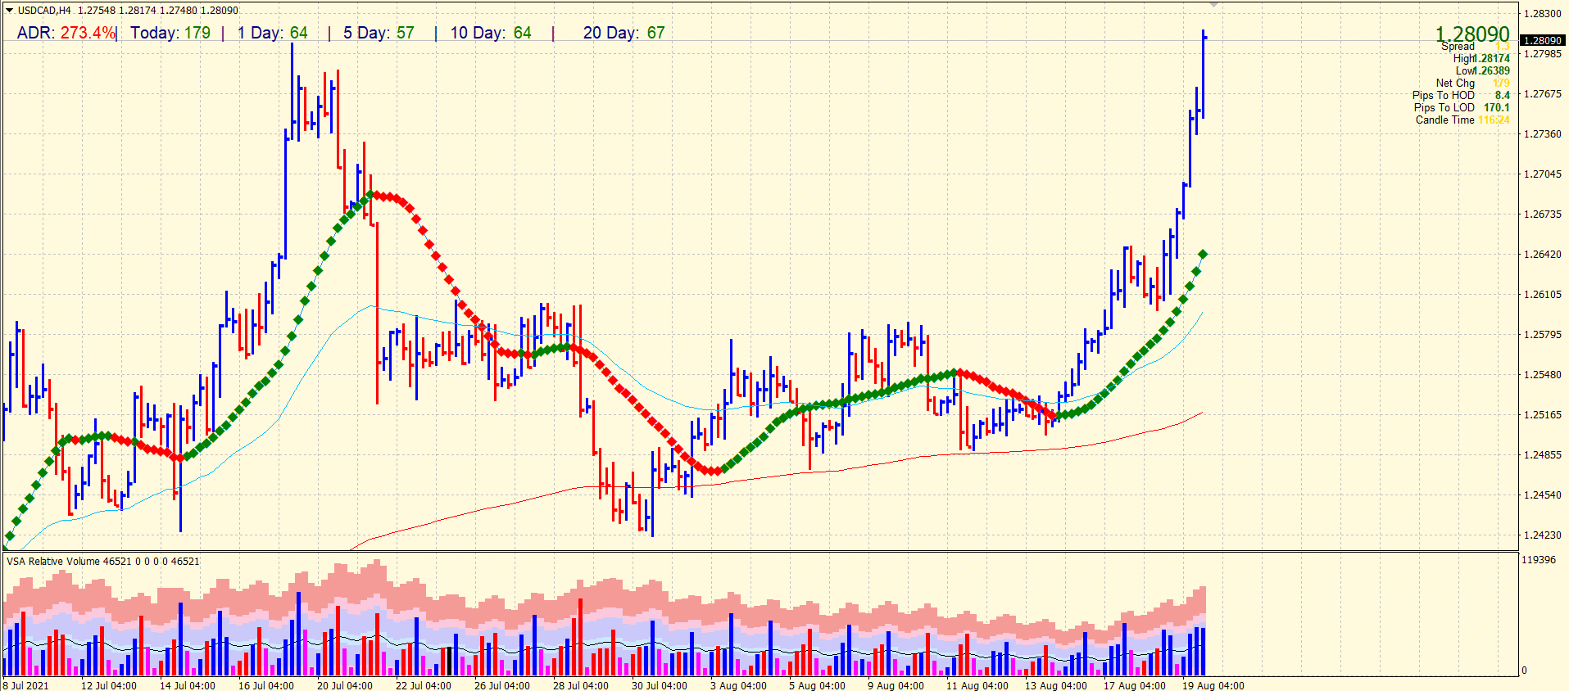
Task: Click the 1.24540 price axis label
Action: click(x=1542, y=495)
